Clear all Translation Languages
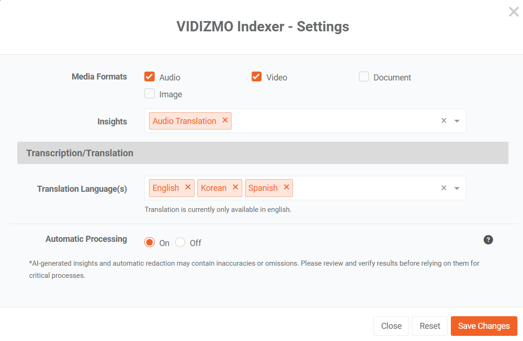The height and width of the screenshot is (341, 523). coord(443,188)
